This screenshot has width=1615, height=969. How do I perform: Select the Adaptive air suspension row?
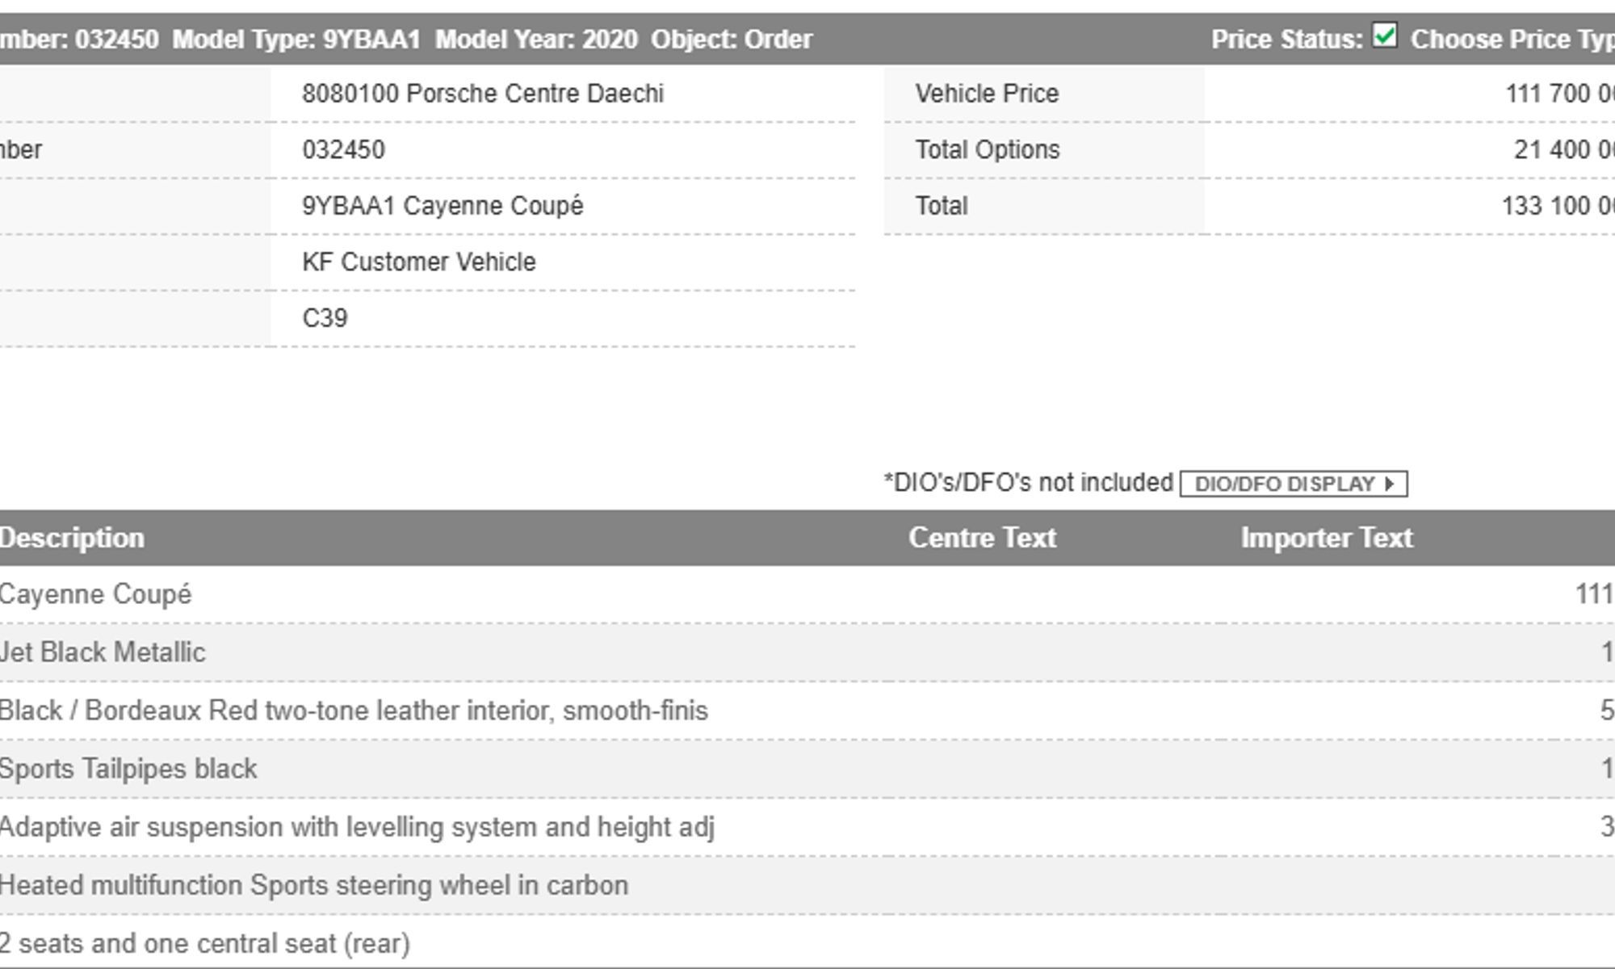[x=357, y=827]
